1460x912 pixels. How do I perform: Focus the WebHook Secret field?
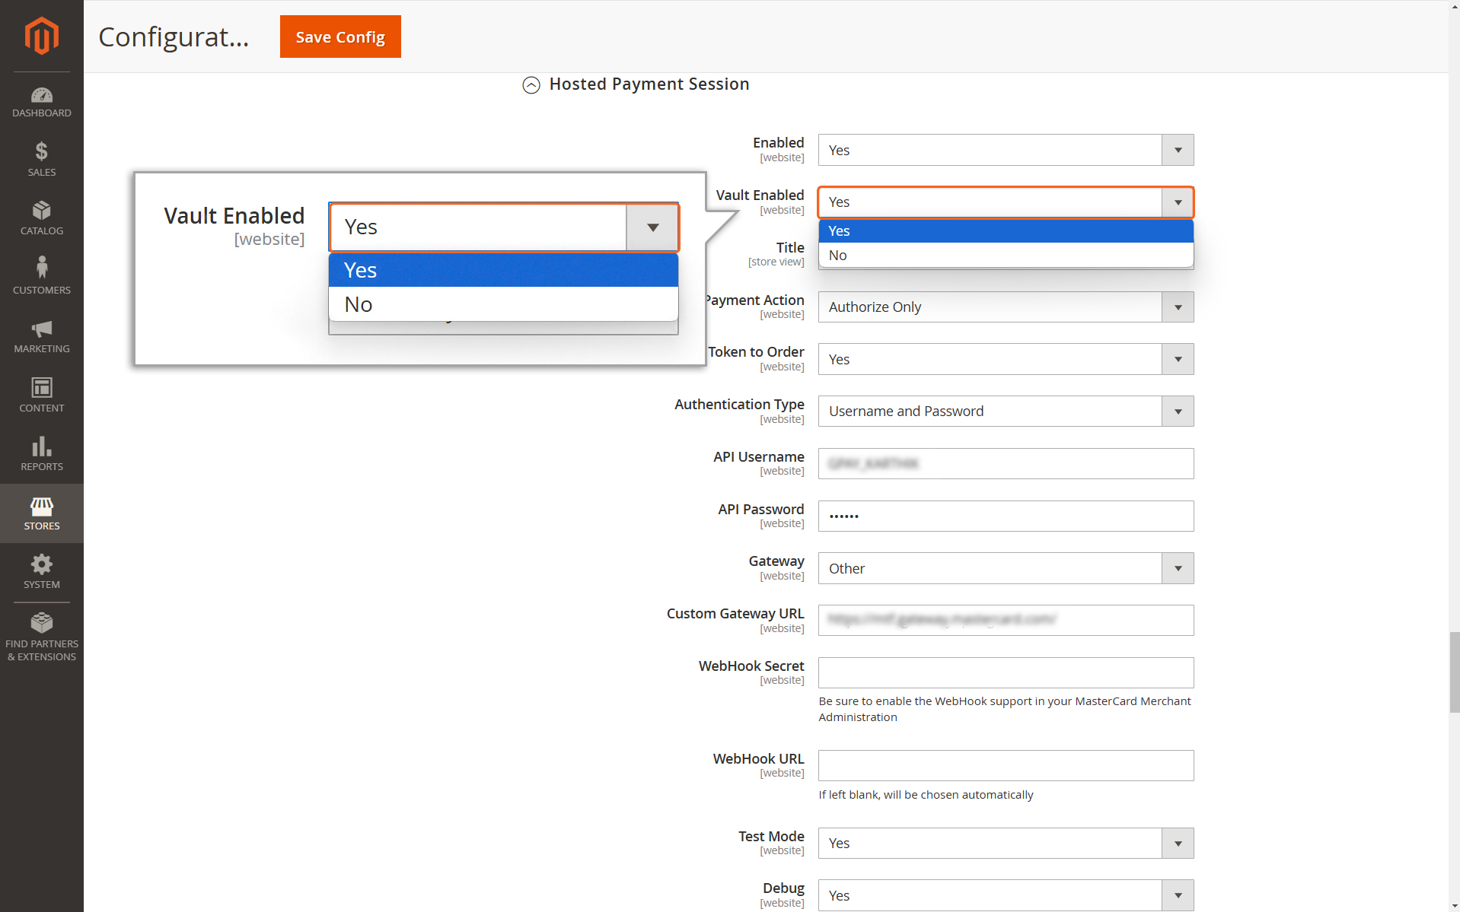point(1006,673)
